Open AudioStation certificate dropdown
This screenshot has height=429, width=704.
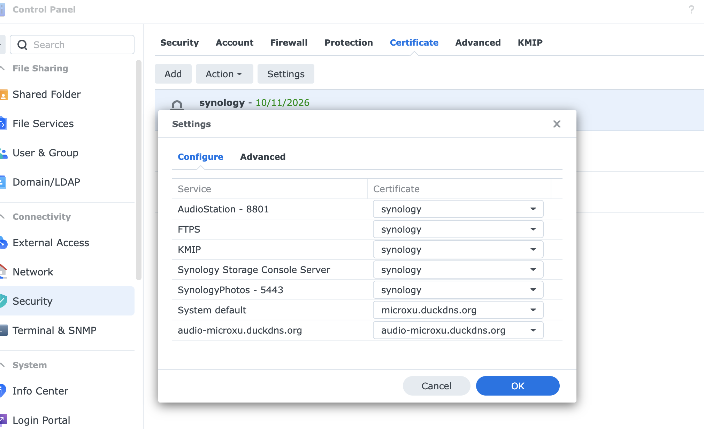click(x=458, y=209)
